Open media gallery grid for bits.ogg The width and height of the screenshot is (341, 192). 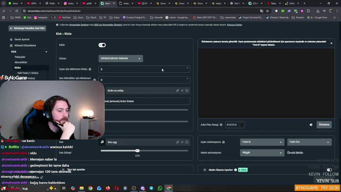tap(187, 142)
